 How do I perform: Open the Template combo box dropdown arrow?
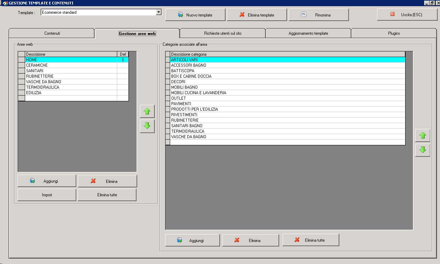[158, 12]
